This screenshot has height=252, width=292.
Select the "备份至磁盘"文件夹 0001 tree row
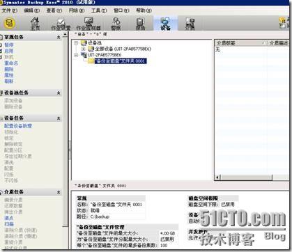click(121, 61)
